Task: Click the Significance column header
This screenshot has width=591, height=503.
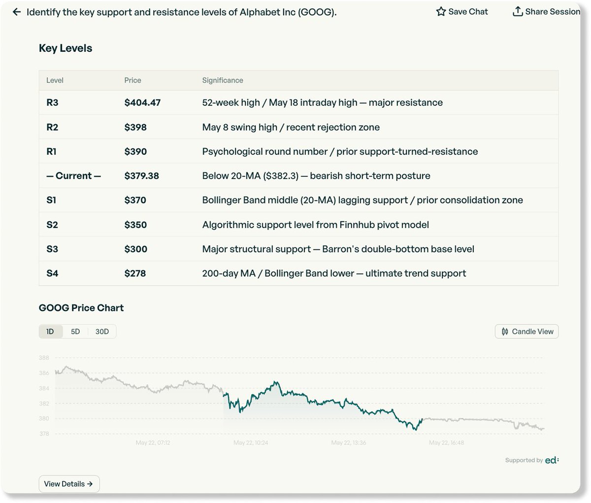Action: point(223,80)
